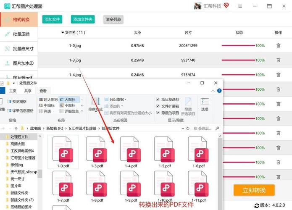Choose 详细信息 layout
This screenshot has width=292, height=210.
69,111
